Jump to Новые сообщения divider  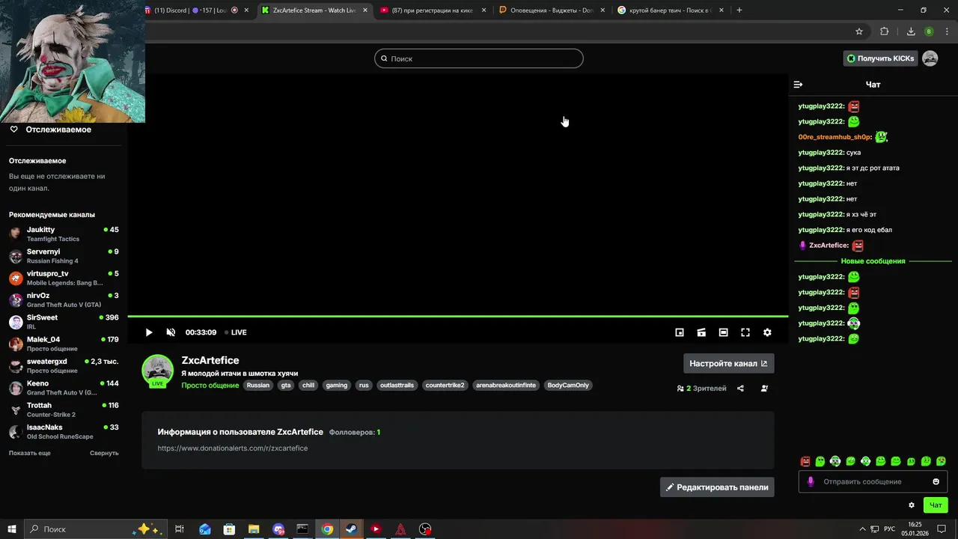pos(873,261)
